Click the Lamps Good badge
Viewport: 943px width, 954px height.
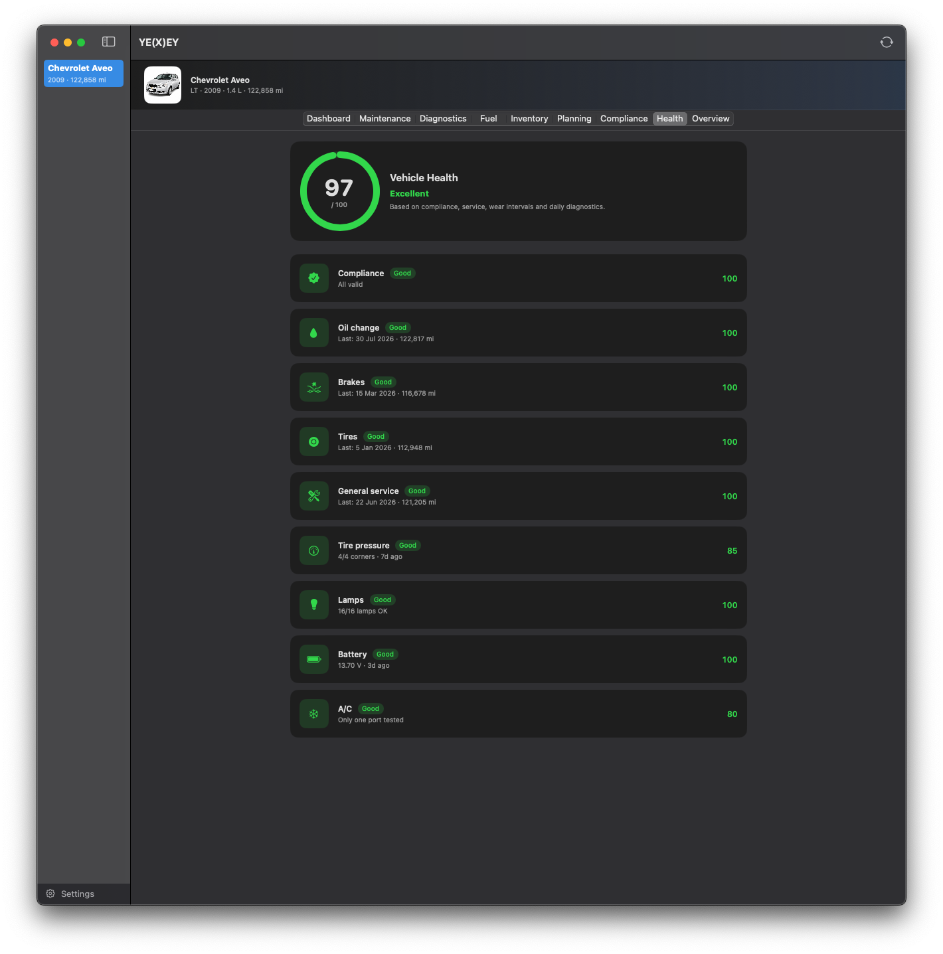click(x=383, y=600)
